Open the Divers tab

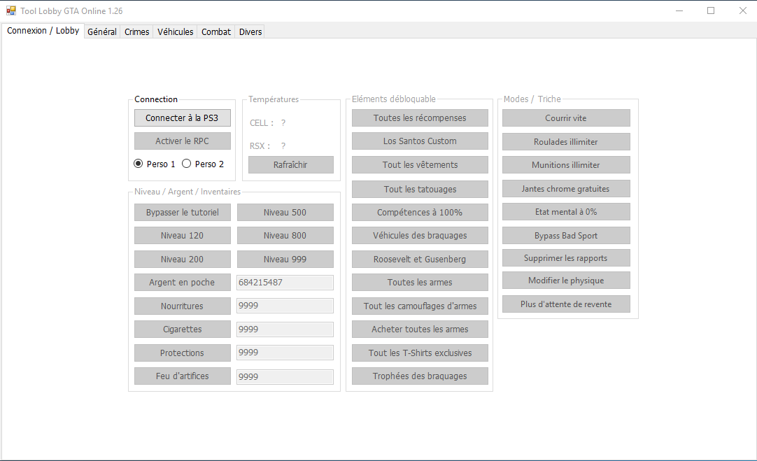(x=250, y=32)
